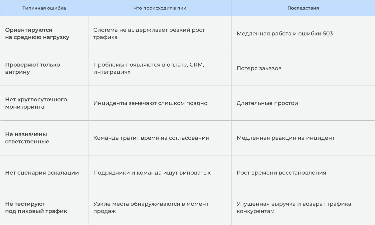The image size is (375, 225).
Task: Click the 'Что происходит в пик' header
Action: (160, 8)
